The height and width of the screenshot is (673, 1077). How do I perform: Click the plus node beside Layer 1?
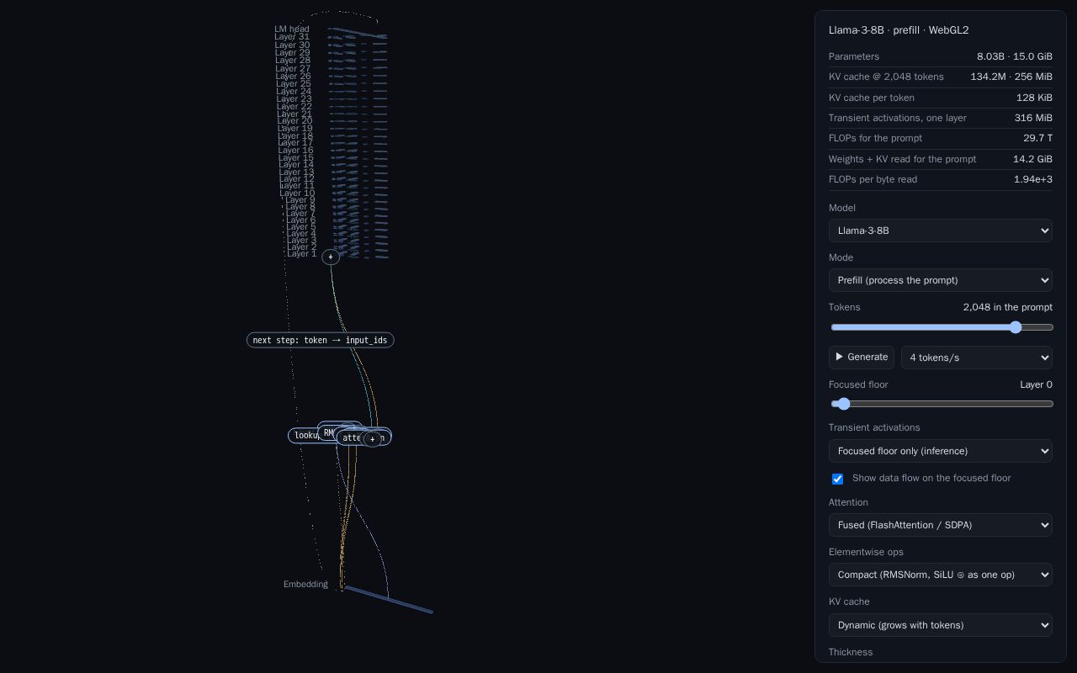331,257
